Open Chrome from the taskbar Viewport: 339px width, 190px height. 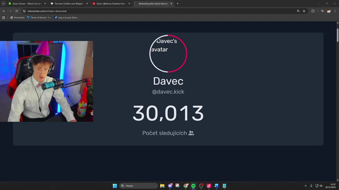(186, 186)
